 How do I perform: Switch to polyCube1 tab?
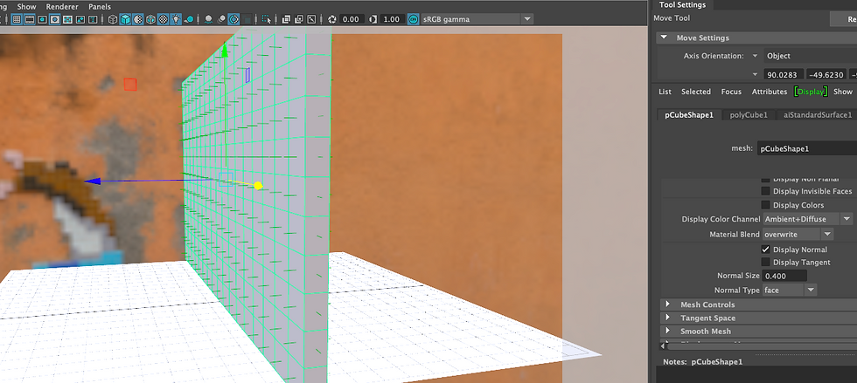point(749,114)
